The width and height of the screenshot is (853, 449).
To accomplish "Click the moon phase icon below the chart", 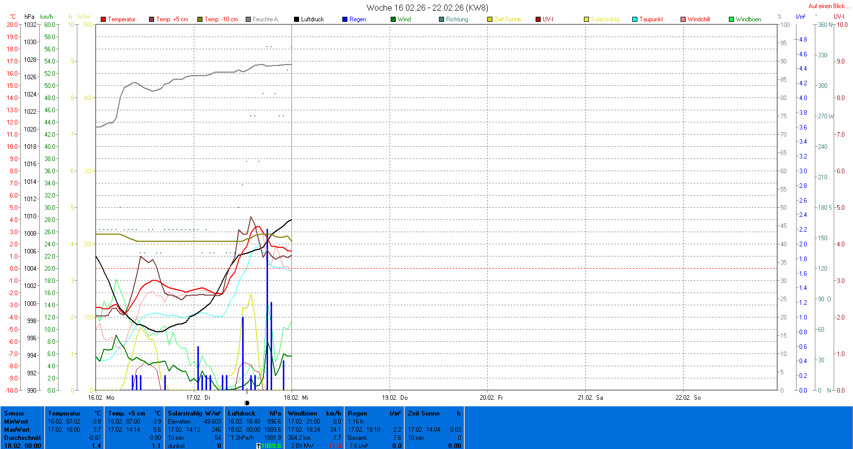I will [247, 403].
